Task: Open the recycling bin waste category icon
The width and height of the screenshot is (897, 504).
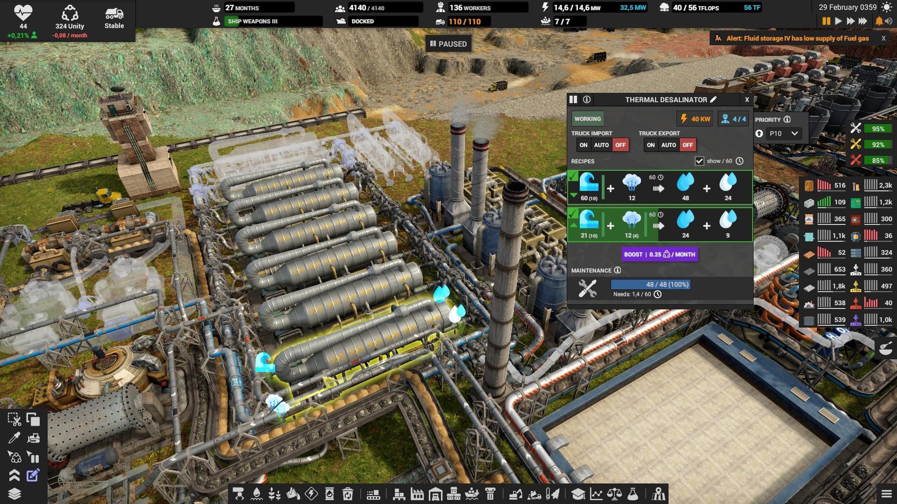Action: tap(348, 494)
